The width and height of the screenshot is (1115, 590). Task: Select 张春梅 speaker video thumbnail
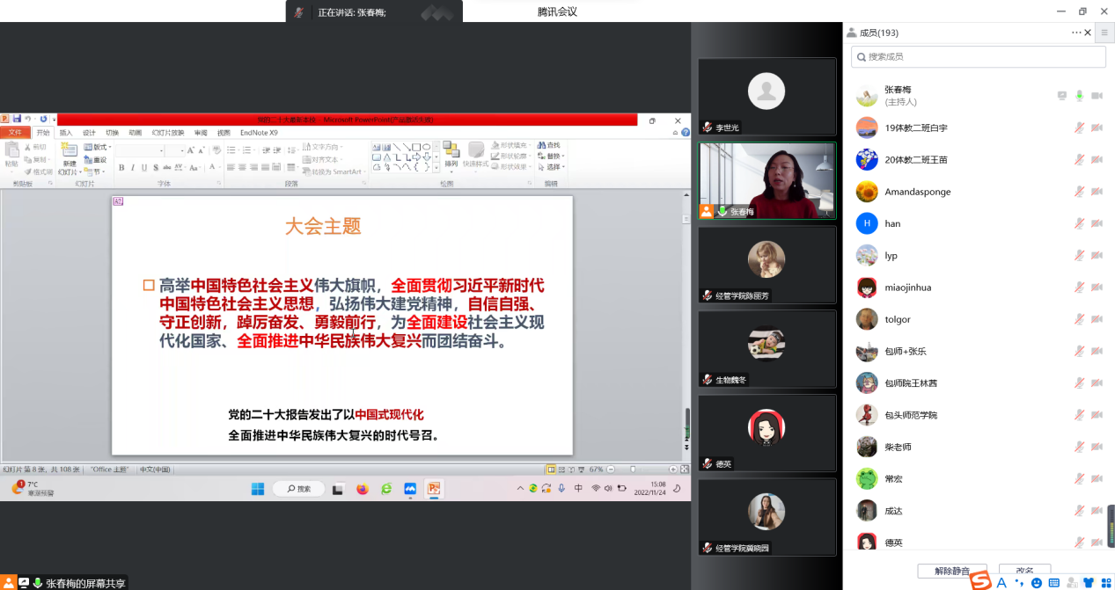(767, 180)
